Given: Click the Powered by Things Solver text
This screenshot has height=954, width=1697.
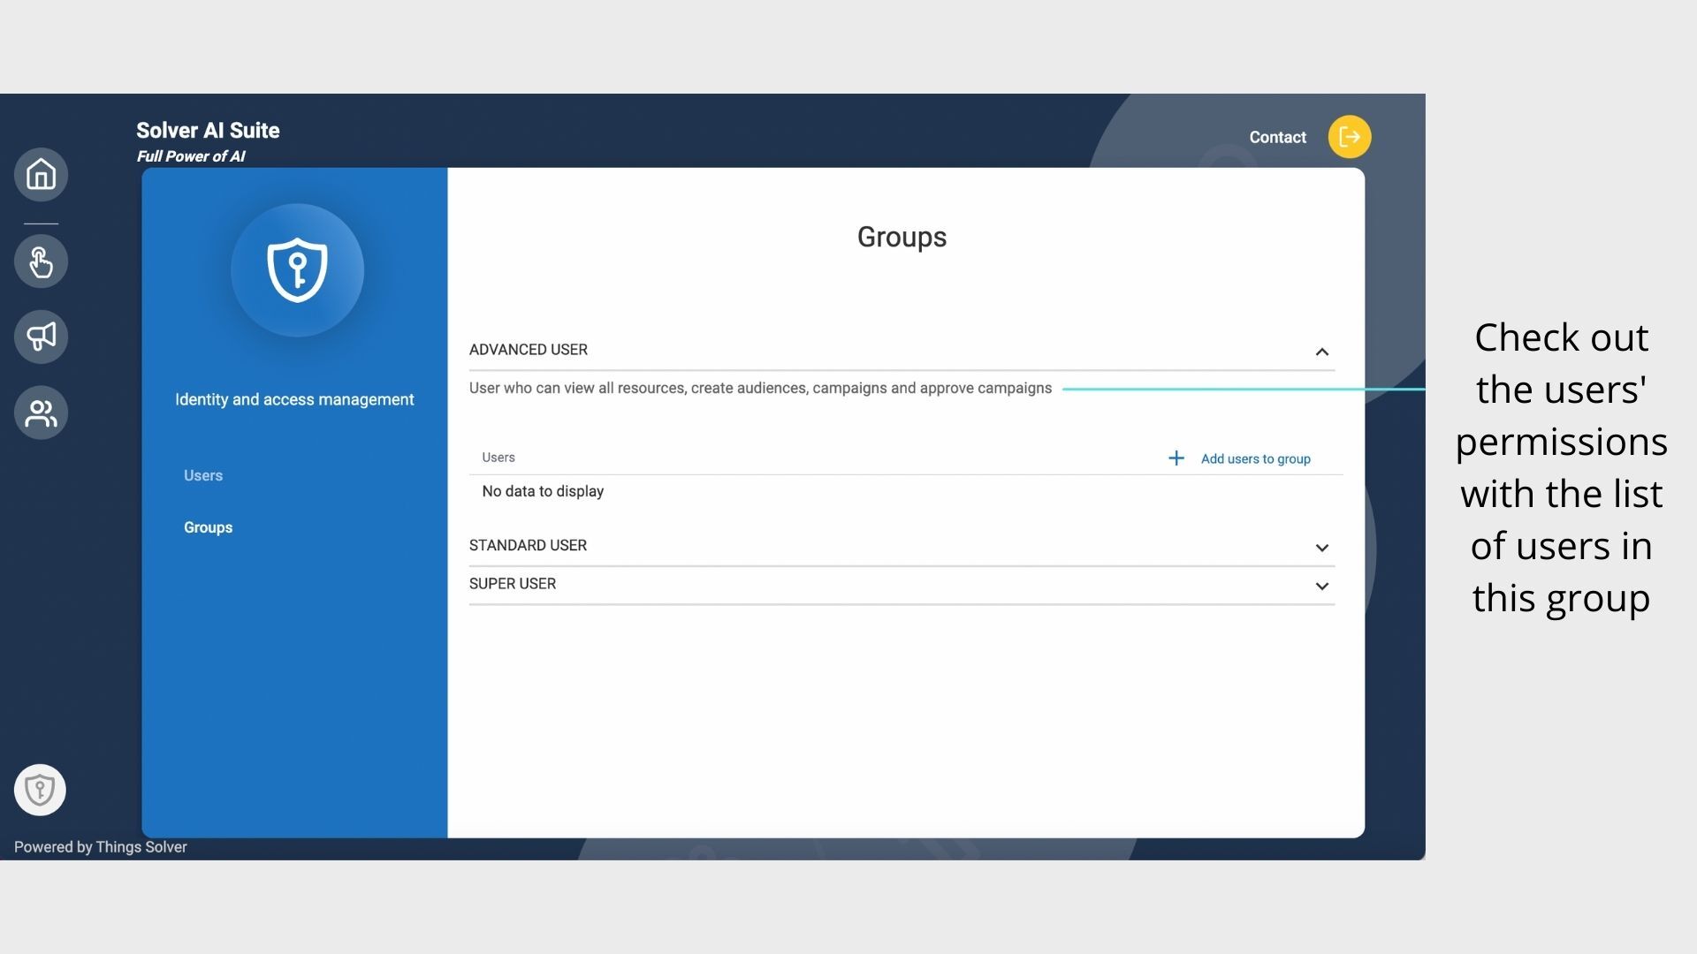Looking at the screenshot, I should pos(101,847).
